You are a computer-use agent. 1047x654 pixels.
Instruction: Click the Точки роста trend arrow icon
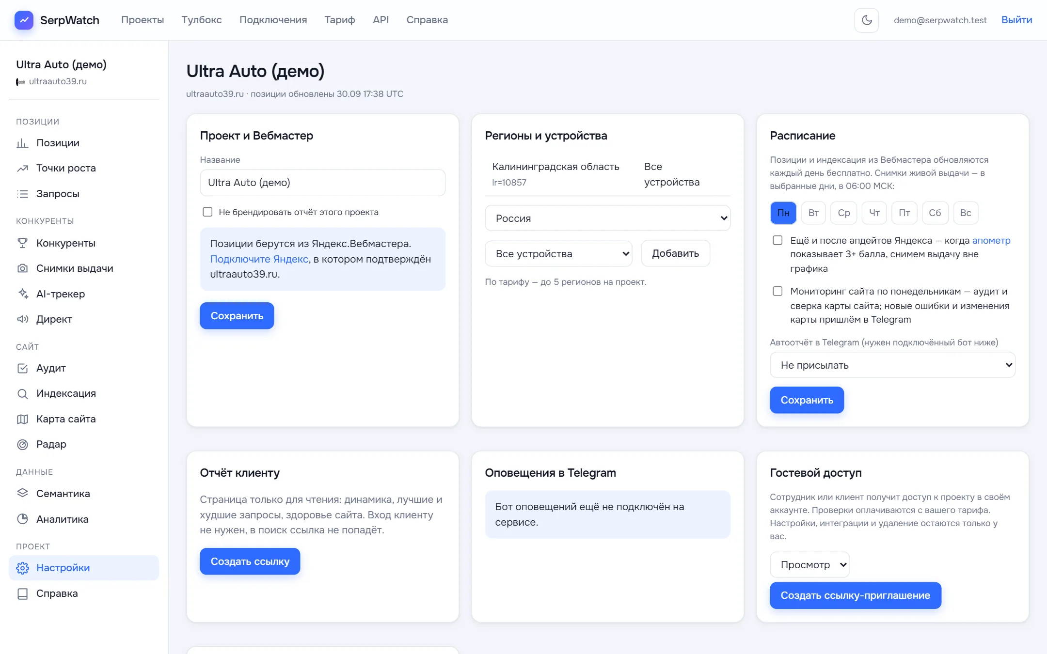click(x=22, y=168)
